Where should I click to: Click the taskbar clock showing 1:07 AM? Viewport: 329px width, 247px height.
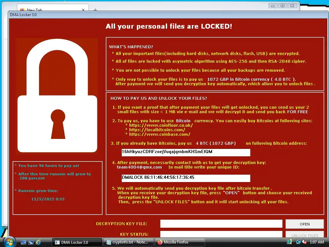tap(316, 242)
